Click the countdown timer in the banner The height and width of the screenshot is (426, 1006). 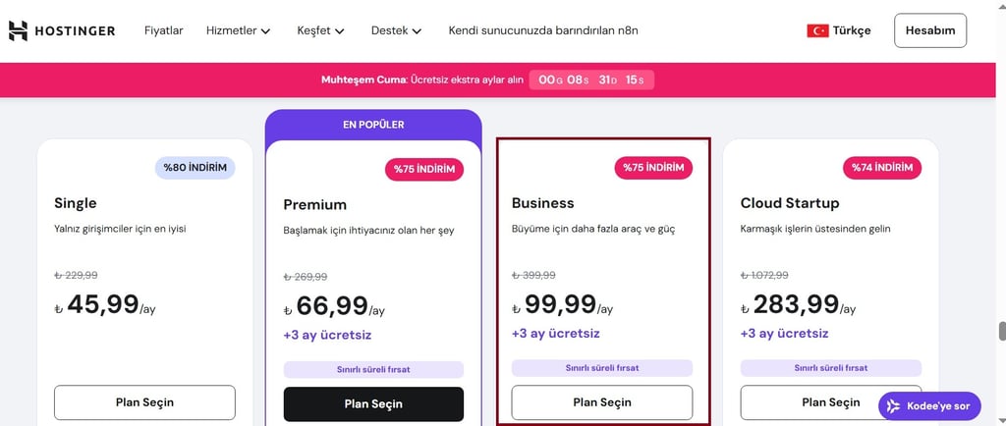591,80
